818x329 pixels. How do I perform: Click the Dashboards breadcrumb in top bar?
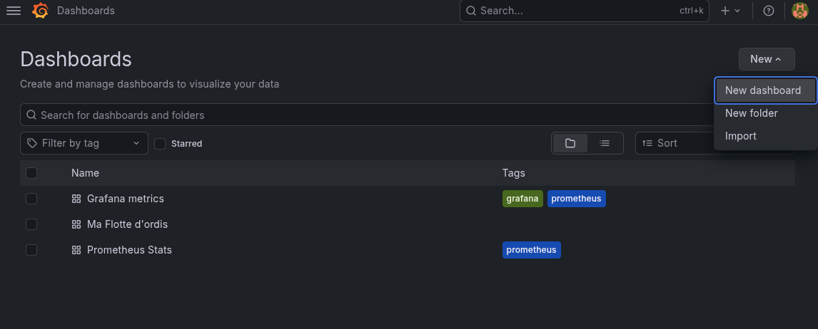tap(86, 11)
